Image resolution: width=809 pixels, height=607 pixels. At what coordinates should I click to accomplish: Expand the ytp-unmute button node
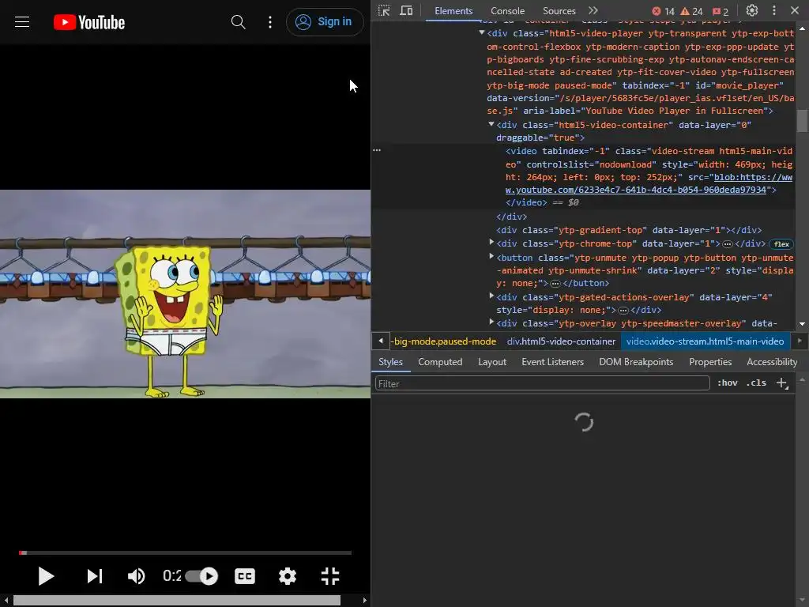(x=491, y=256)
